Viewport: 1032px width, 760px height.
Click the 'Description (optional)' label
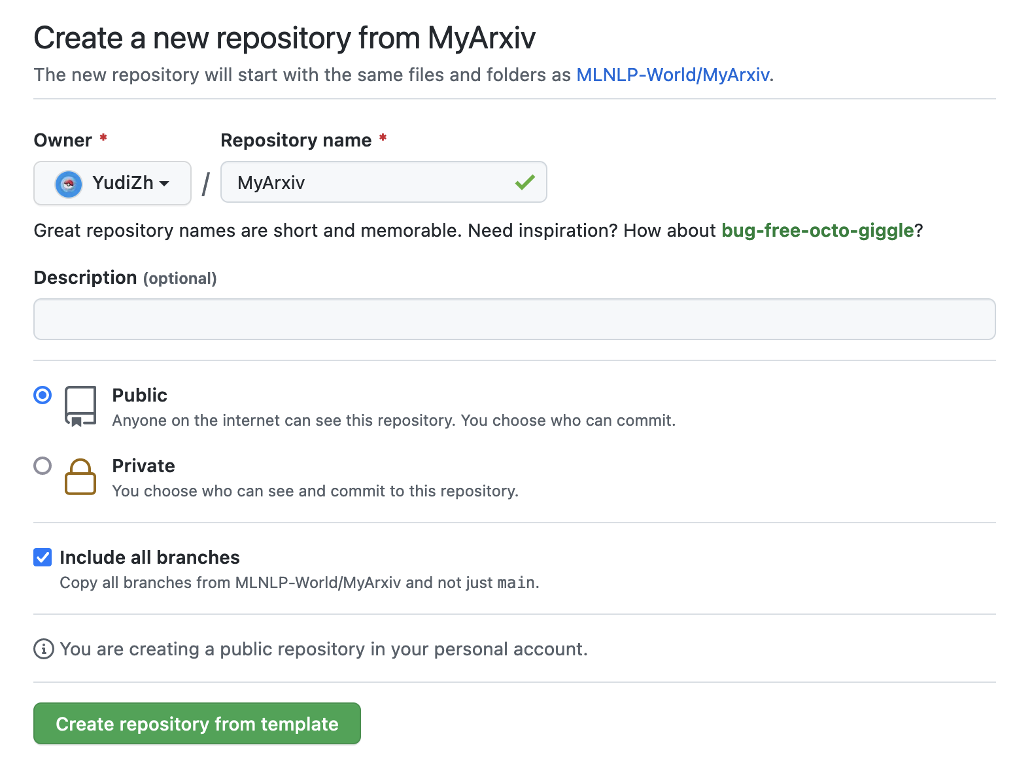tap(125, 277)
